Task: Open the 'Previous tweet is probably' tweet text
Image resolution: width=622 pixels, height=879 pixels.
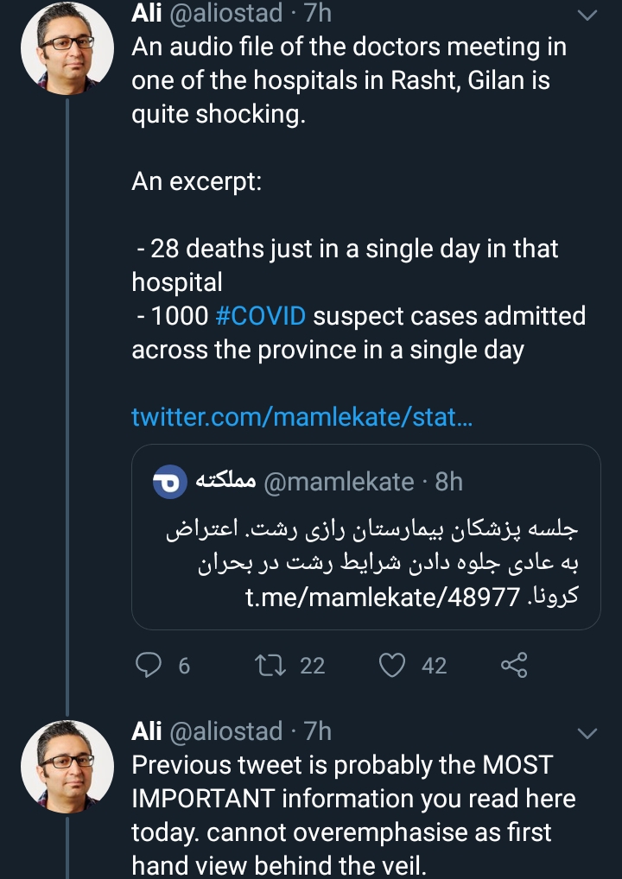Action: [x=353, y=816]
